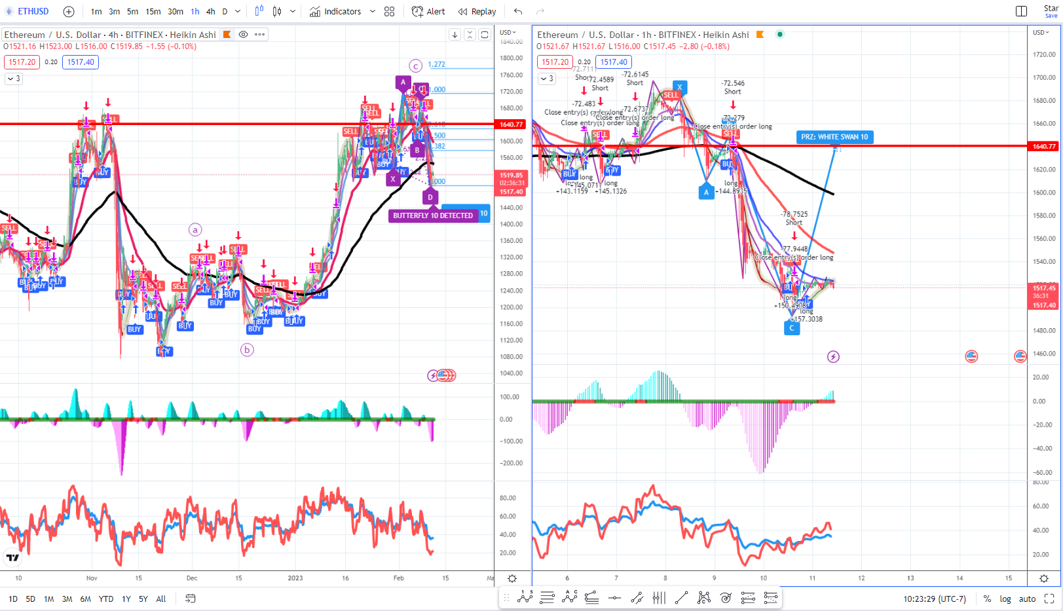Move the 4h pane down with arrow icon
The width and height of the screenshot is (1063, 611).
click(455, 35)
